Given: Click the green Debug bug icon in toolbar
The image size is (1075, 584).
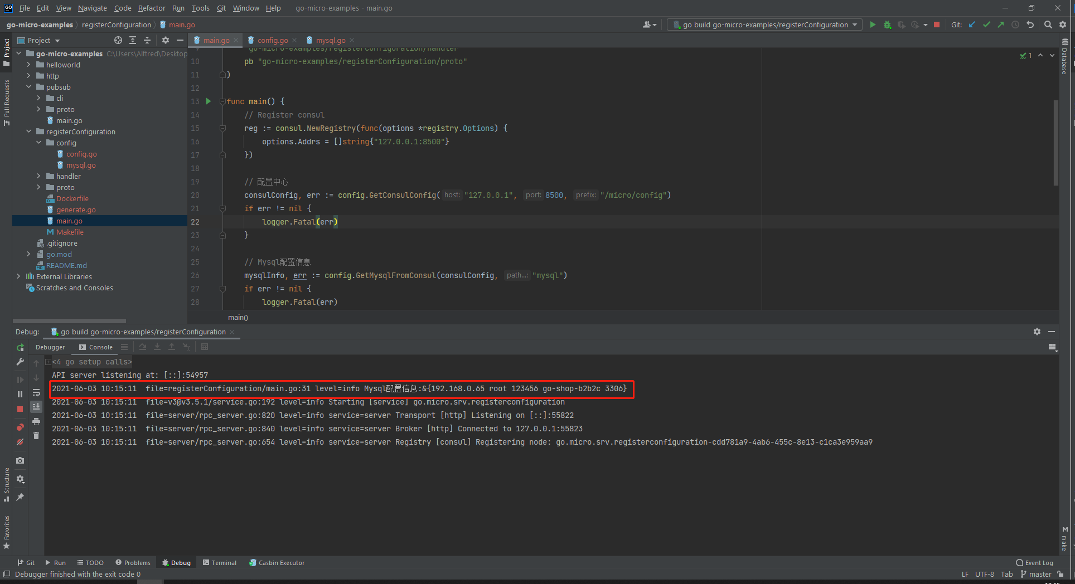Looking at the screenshot, I should [887, 25].
